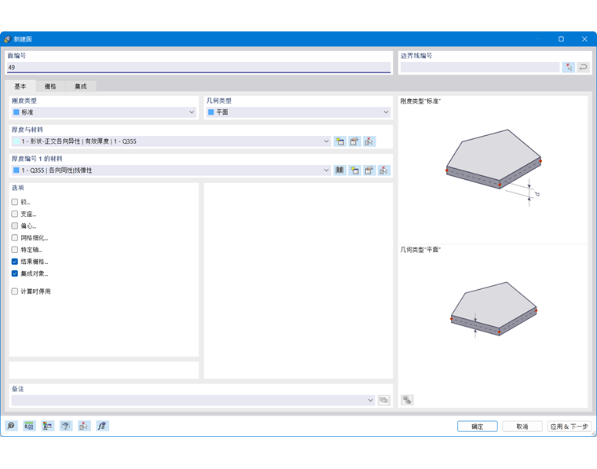Enable the 计算时停用 checkbox
The width and height of the screenshot is (597, 469).
click(15, 291)
